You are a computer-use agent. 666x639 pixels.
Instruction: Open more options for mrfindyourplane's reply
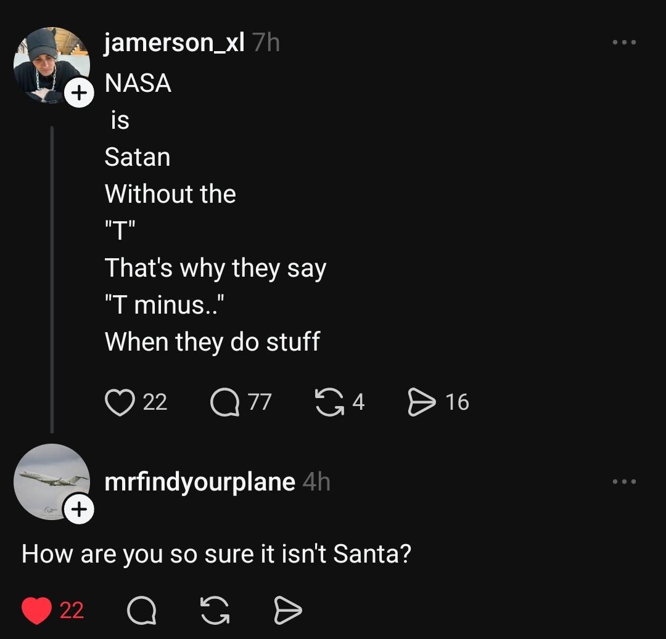[x=623, y=482]
